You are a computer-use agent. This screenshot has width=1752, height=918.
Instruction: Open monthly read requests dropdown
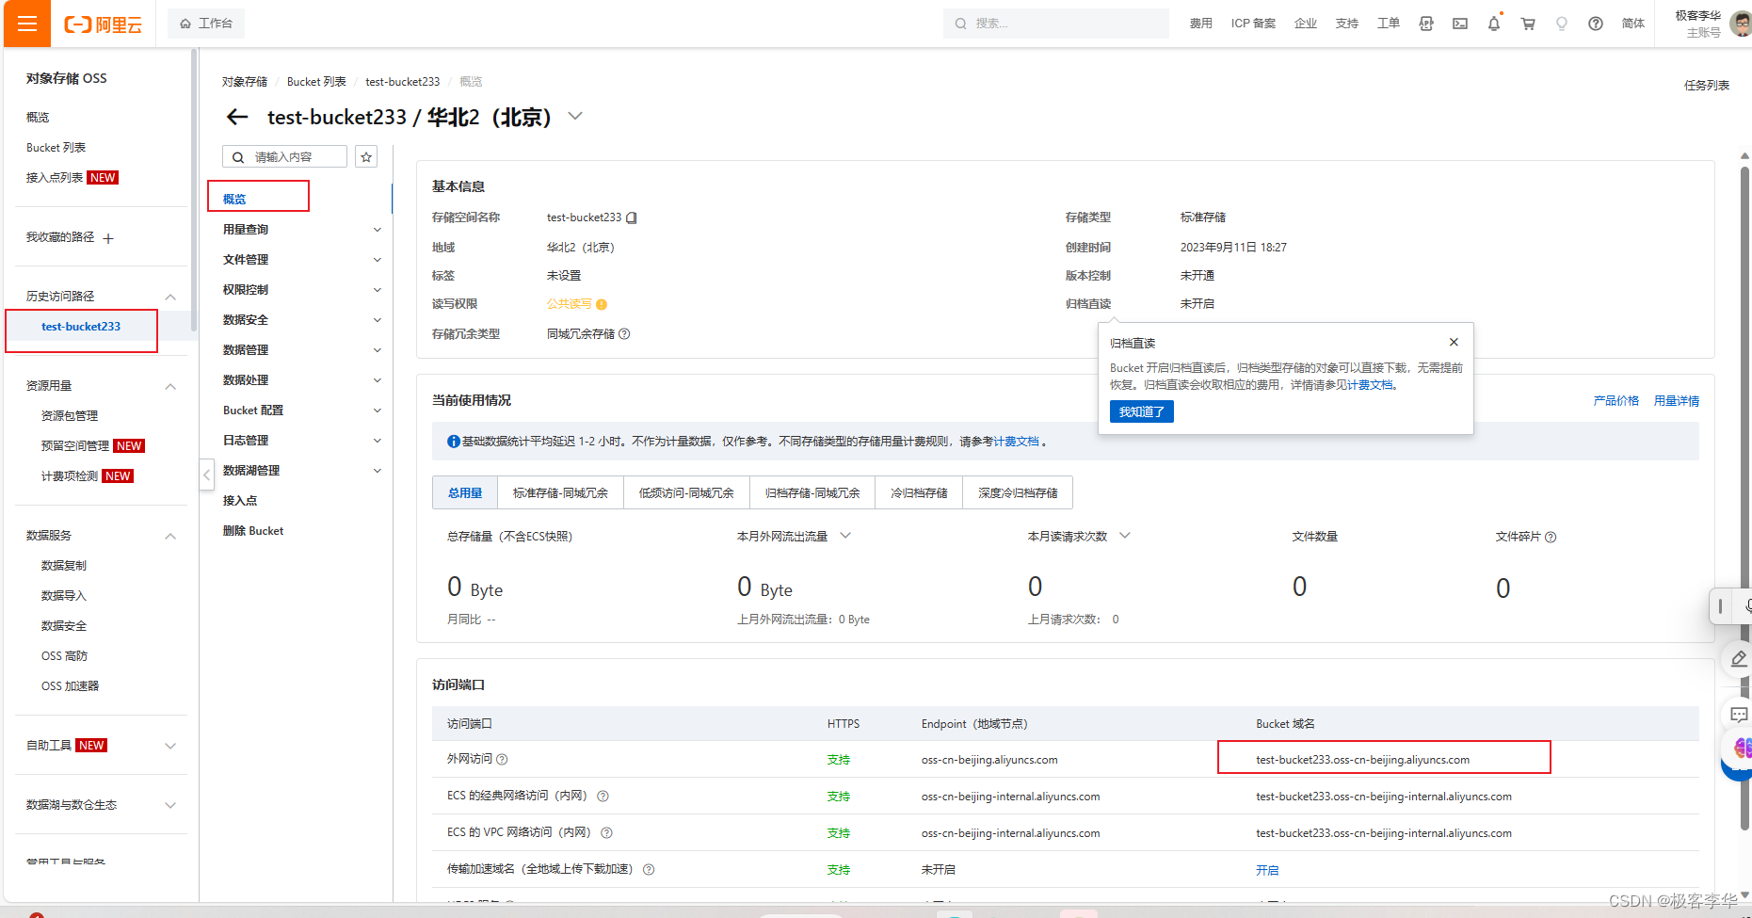pos(1124,536)
